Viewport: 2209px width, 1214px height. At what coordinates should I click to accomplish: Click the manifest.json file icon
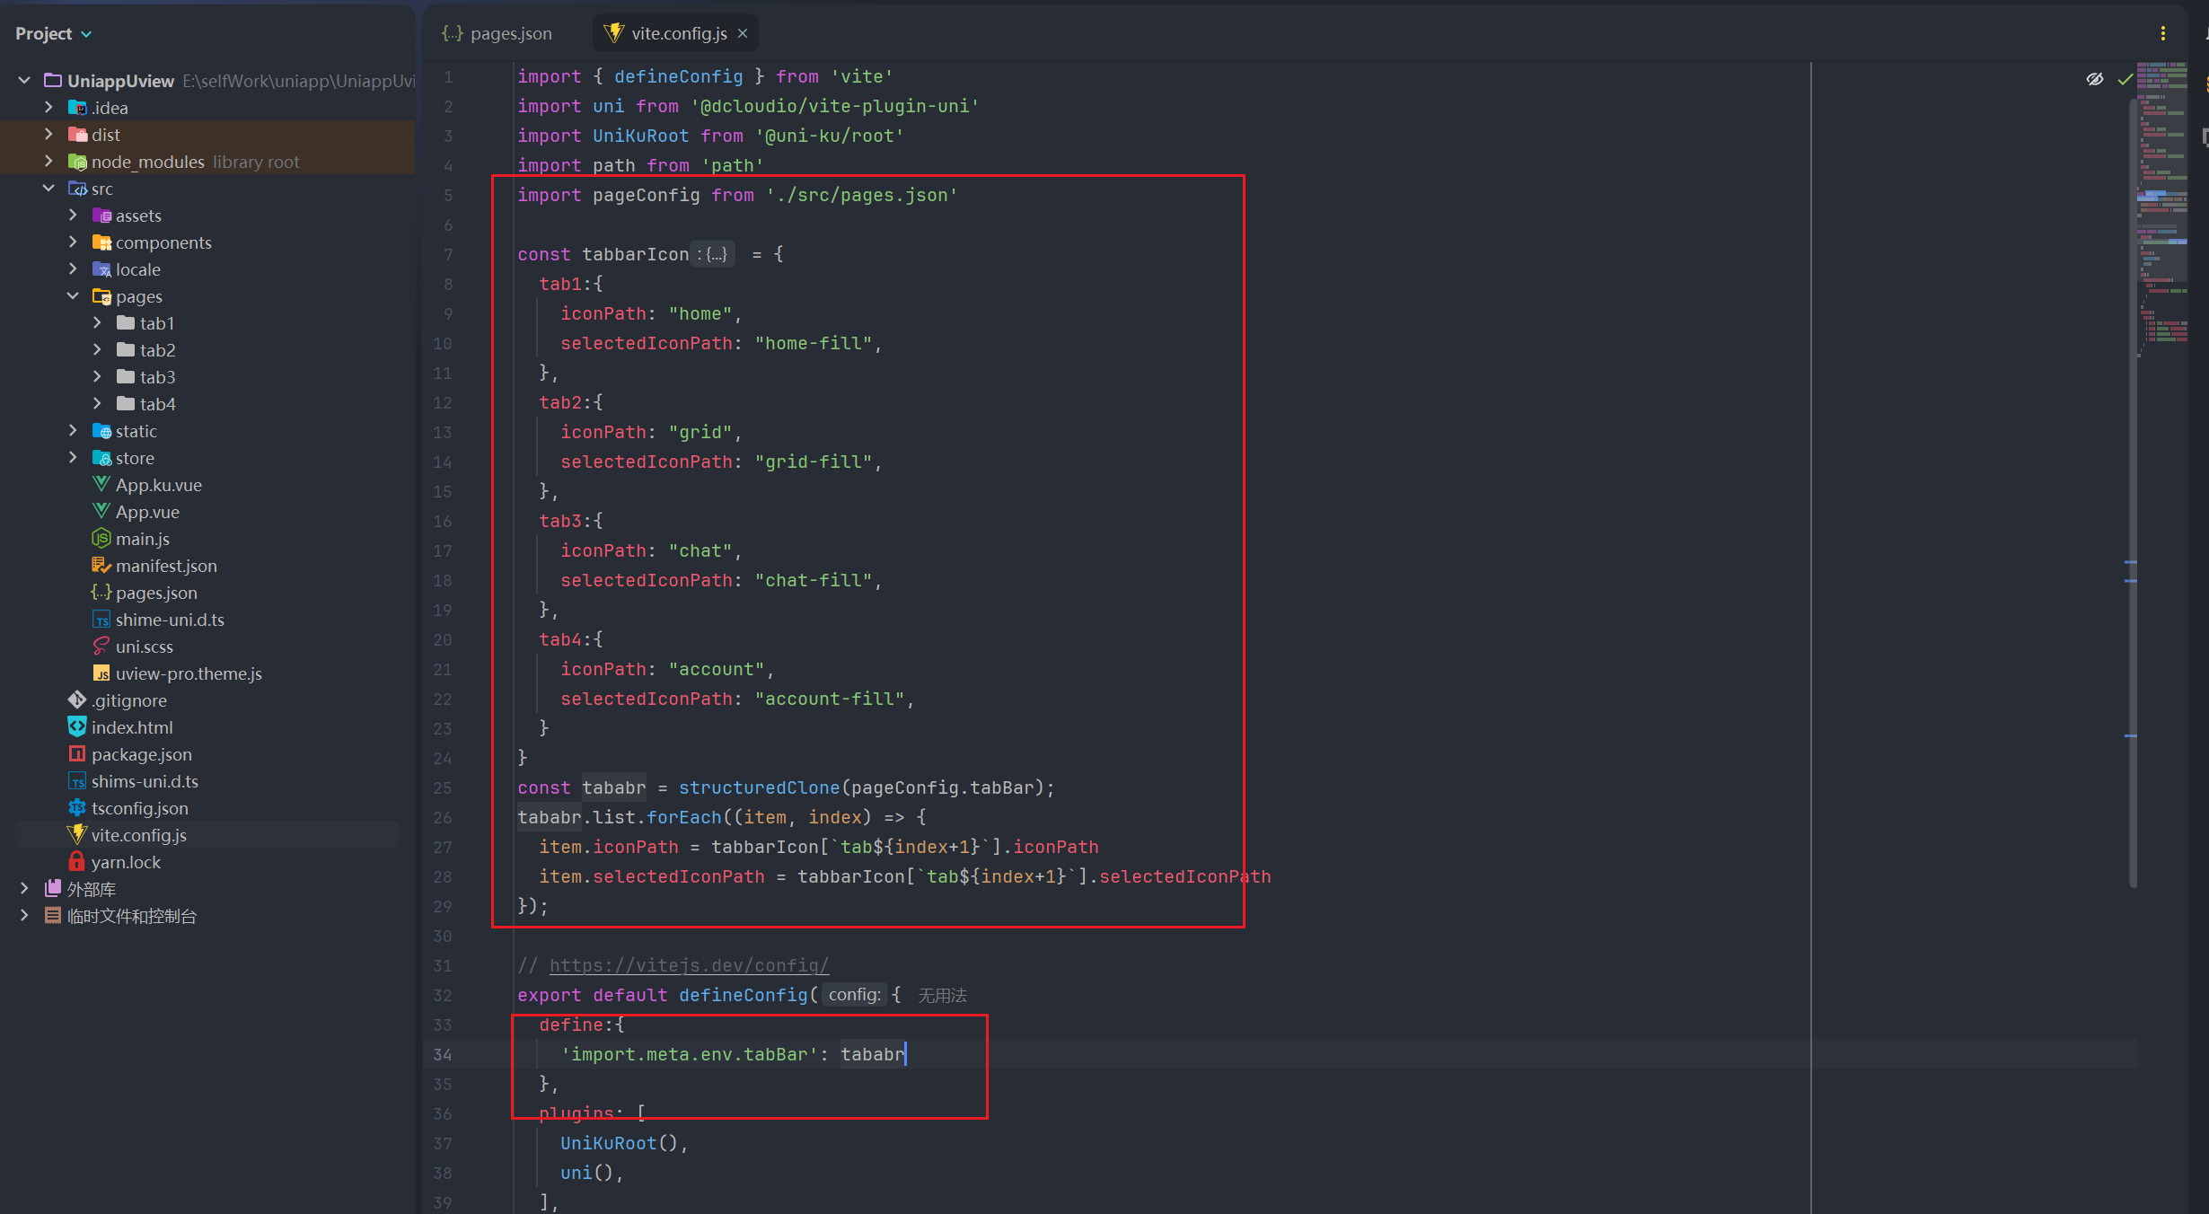[101, 566]
